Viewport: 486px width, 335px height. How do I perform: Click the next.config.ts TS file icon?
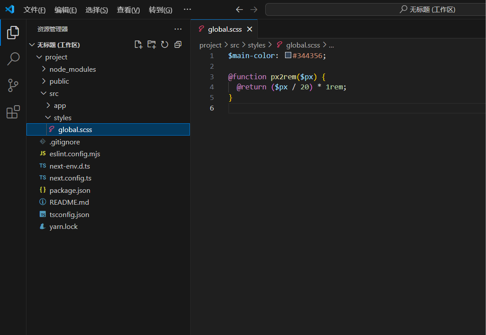43,178
